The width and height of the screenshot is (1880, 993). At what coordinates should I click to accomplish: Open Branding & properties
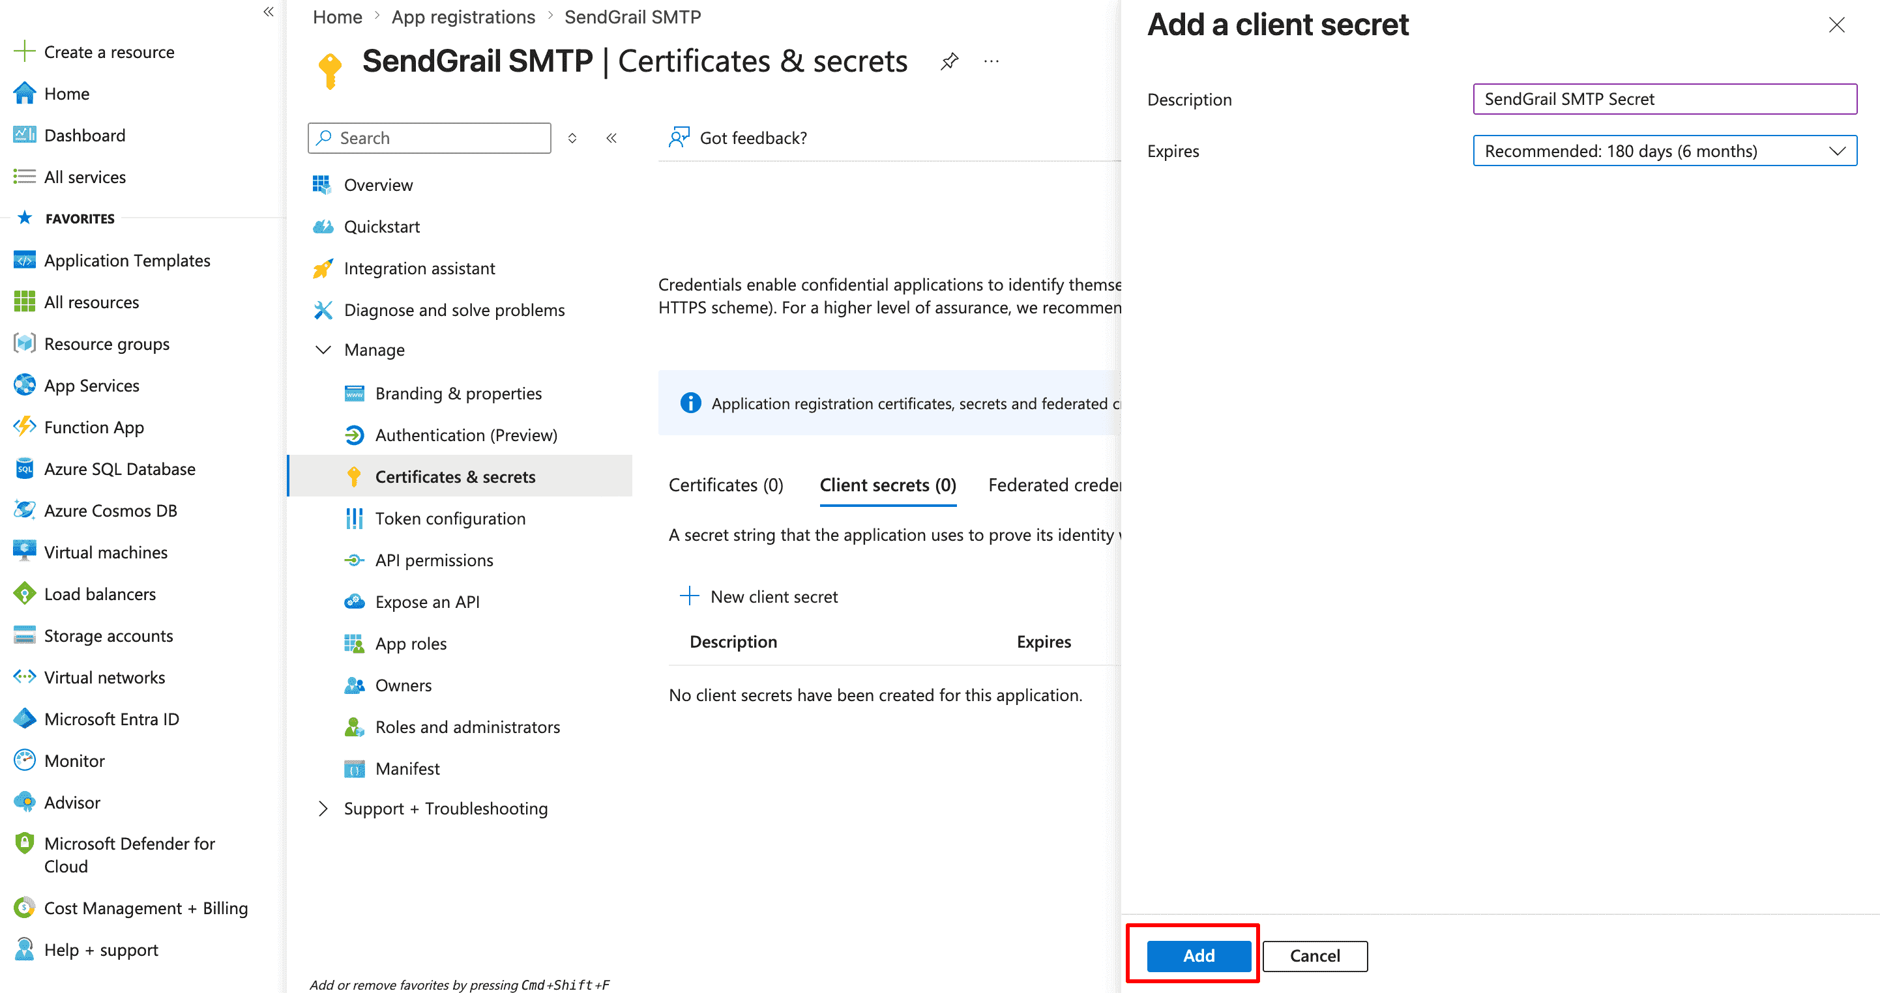point(460,394)
